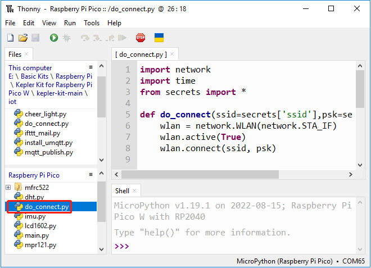Click editor vertical scrollbar down arrow
Screen dimensions: 371x268
click(360, 165)
